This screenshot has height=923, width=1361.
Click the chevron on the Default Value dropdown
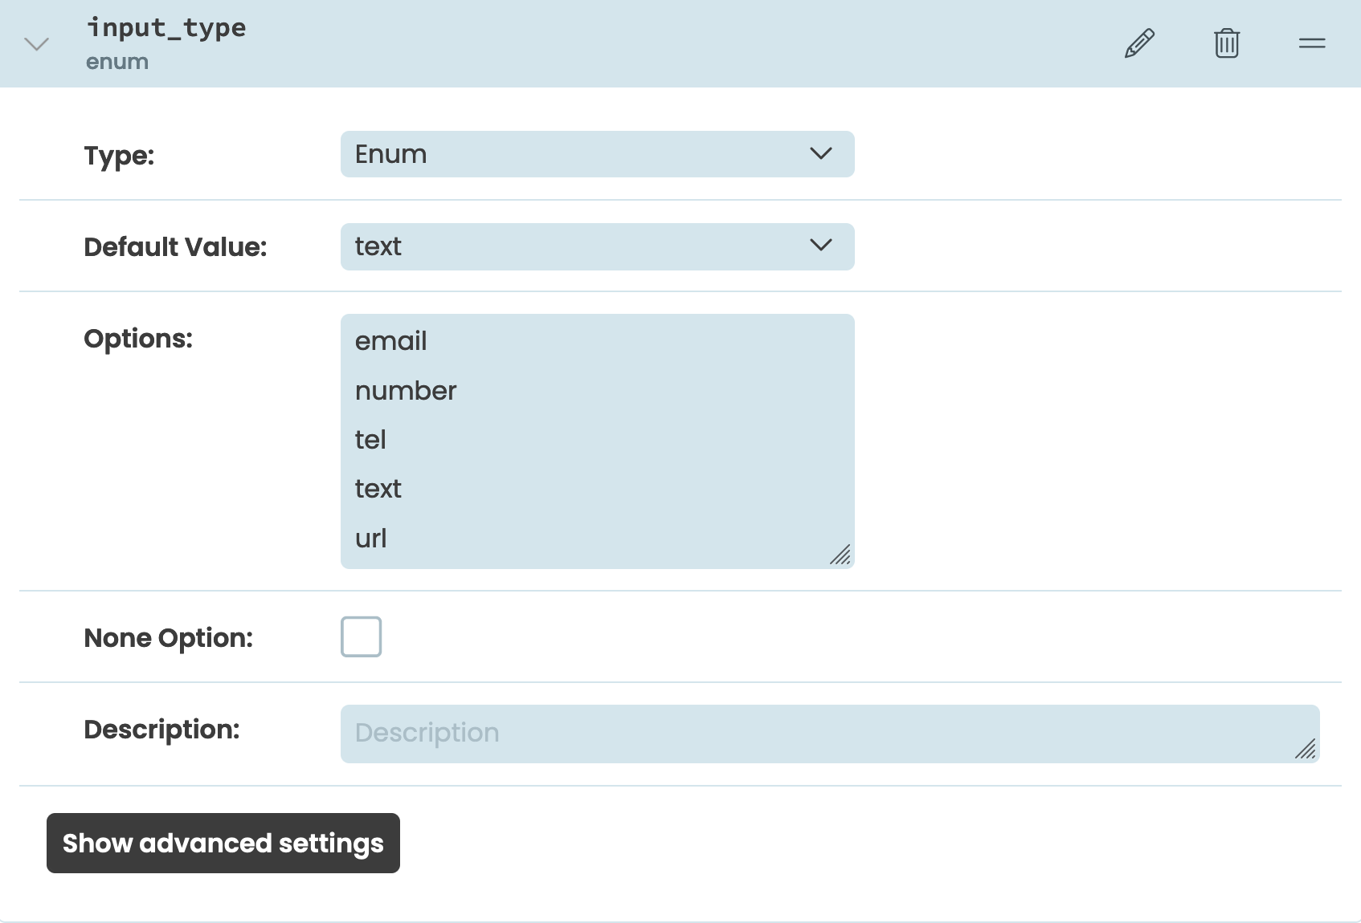click(820, 246)
